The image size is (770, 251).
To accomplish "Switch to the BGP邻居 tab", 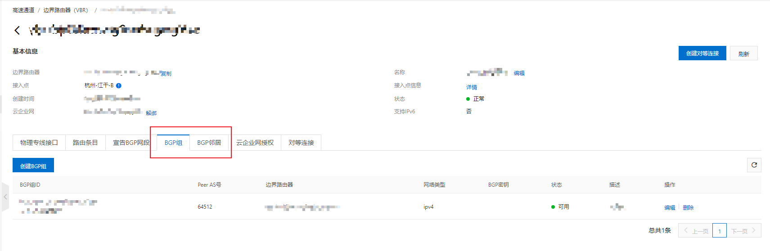I will coord(209,143).
